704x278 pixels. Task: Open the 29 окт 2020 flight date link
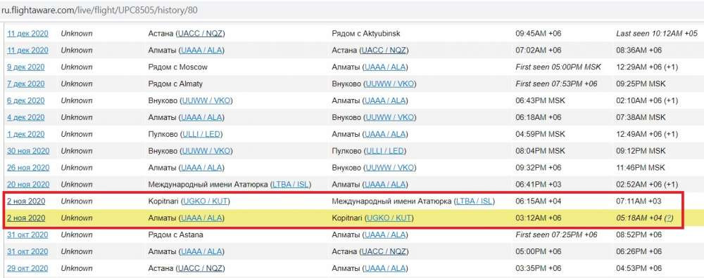(x=27, y=269)
